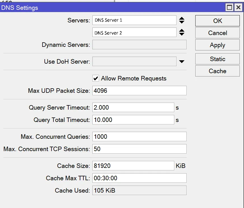
Task: Focus the DNS Server 1 field
Action: (134, 20)
